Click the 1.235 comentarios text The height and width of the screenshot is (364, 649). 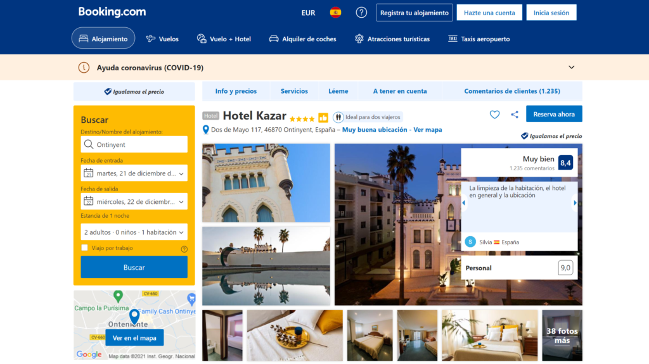pyautogui.click(x=532, y=168)
